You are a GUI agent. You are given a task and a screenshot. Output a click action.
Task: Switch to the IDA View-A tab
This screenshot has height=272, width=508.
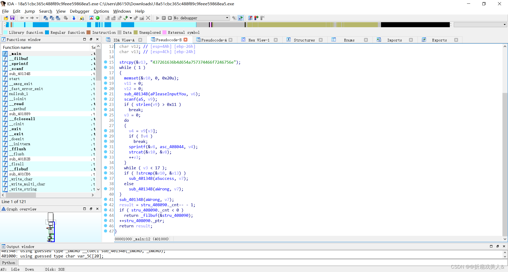124,40
